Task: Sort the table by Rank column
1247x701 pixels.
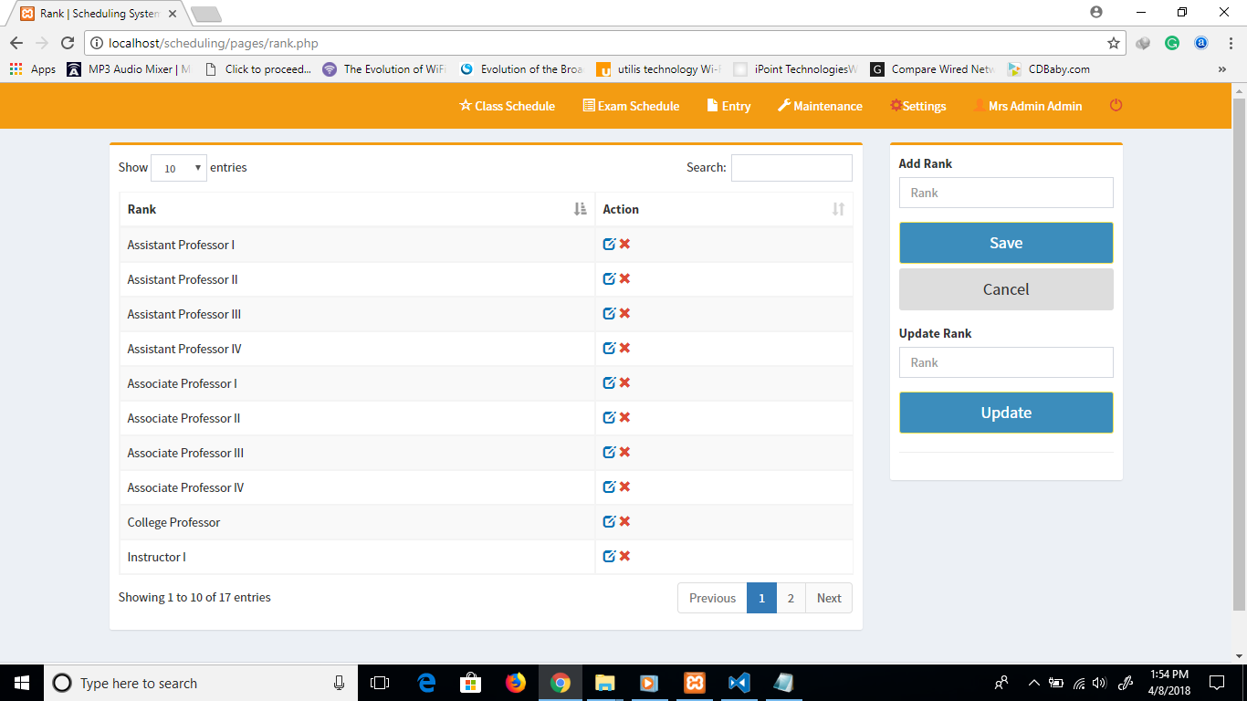Action: pyautogui.click(x=356, y=209)
